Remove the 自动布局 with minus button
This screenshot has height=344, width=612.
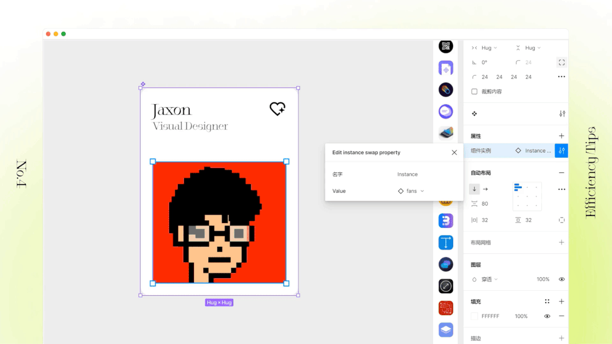tap(562, 173)
